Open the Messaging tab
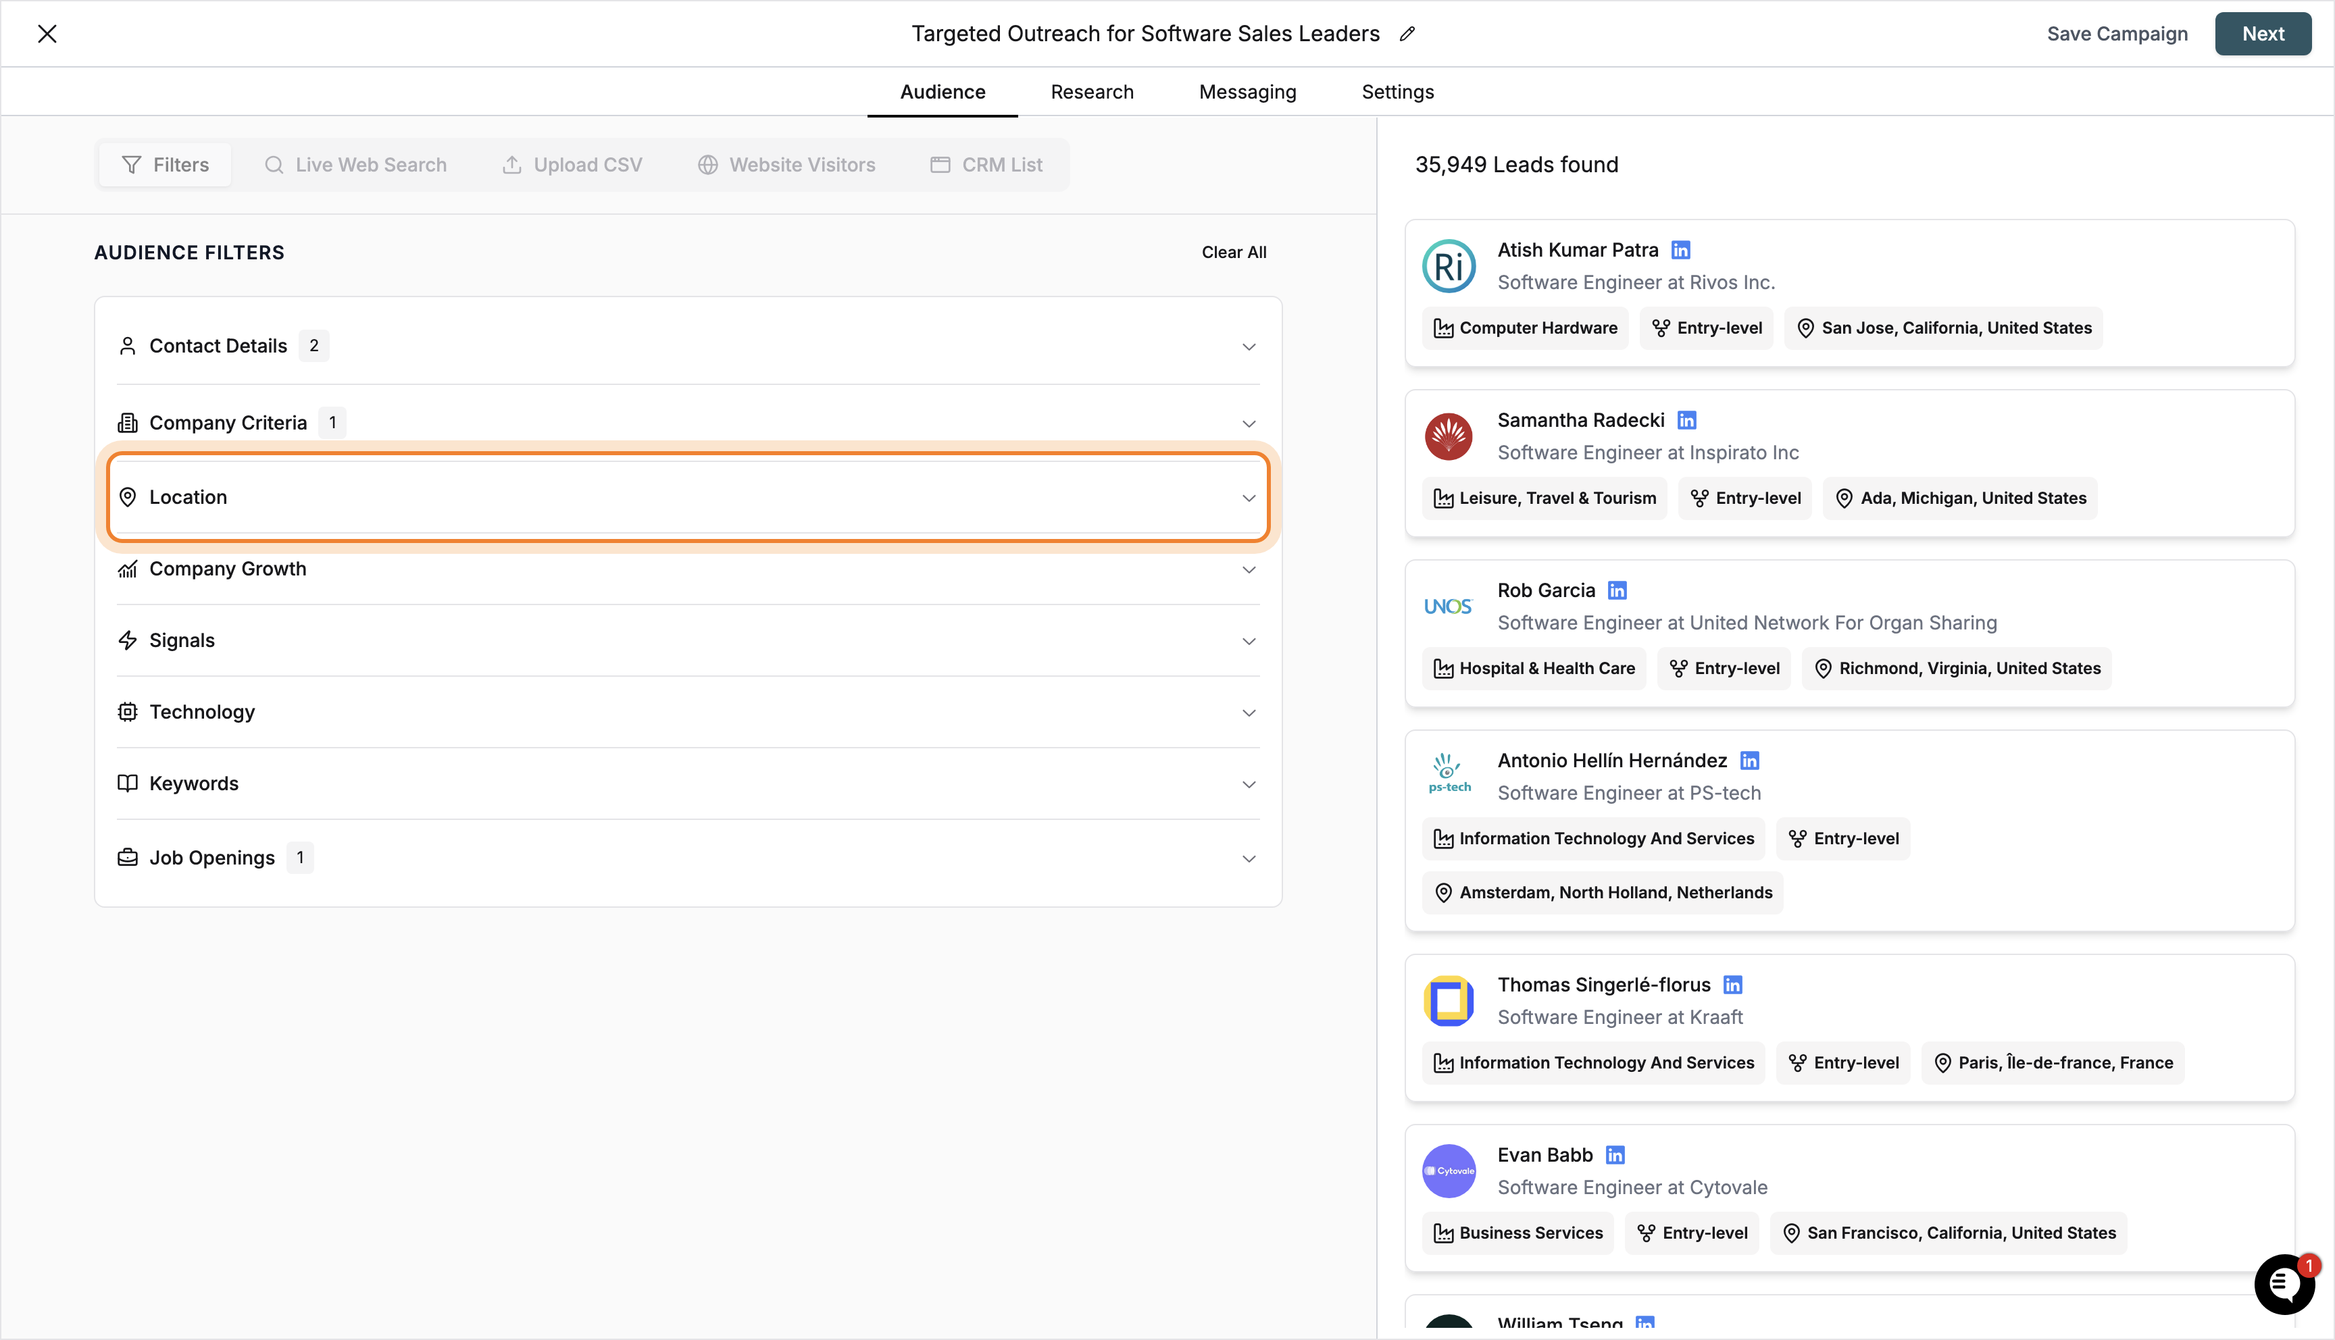Screen dimensions: 2335x1340 point(1247,91)
